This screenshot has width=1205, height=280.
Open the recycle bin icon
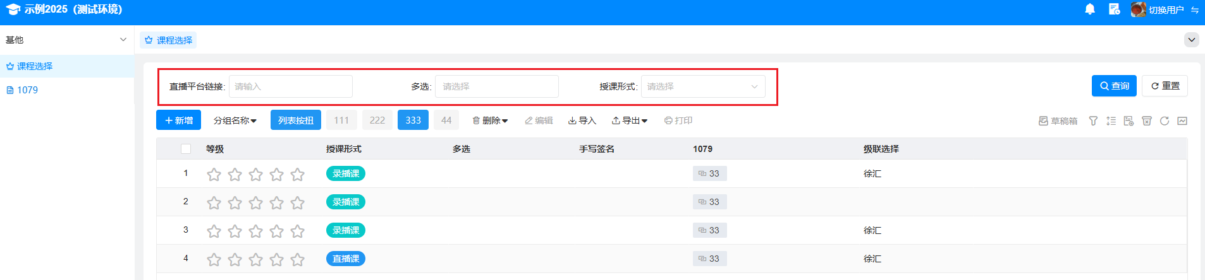pyautogui.click(x=1147, y=121)
